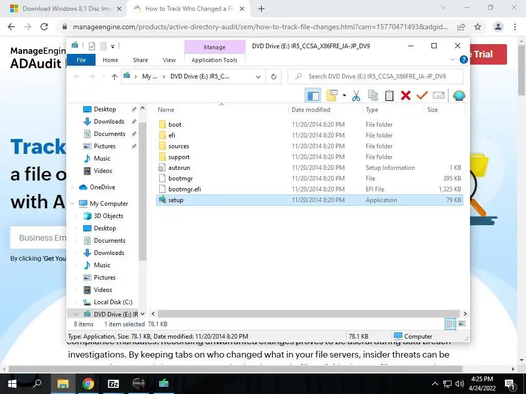Open the File ribbon tab
The image size is (526, 394).
point(81,60)
